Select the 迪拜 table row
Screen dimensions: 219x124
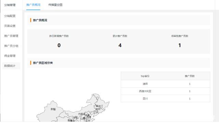(165, 84)
